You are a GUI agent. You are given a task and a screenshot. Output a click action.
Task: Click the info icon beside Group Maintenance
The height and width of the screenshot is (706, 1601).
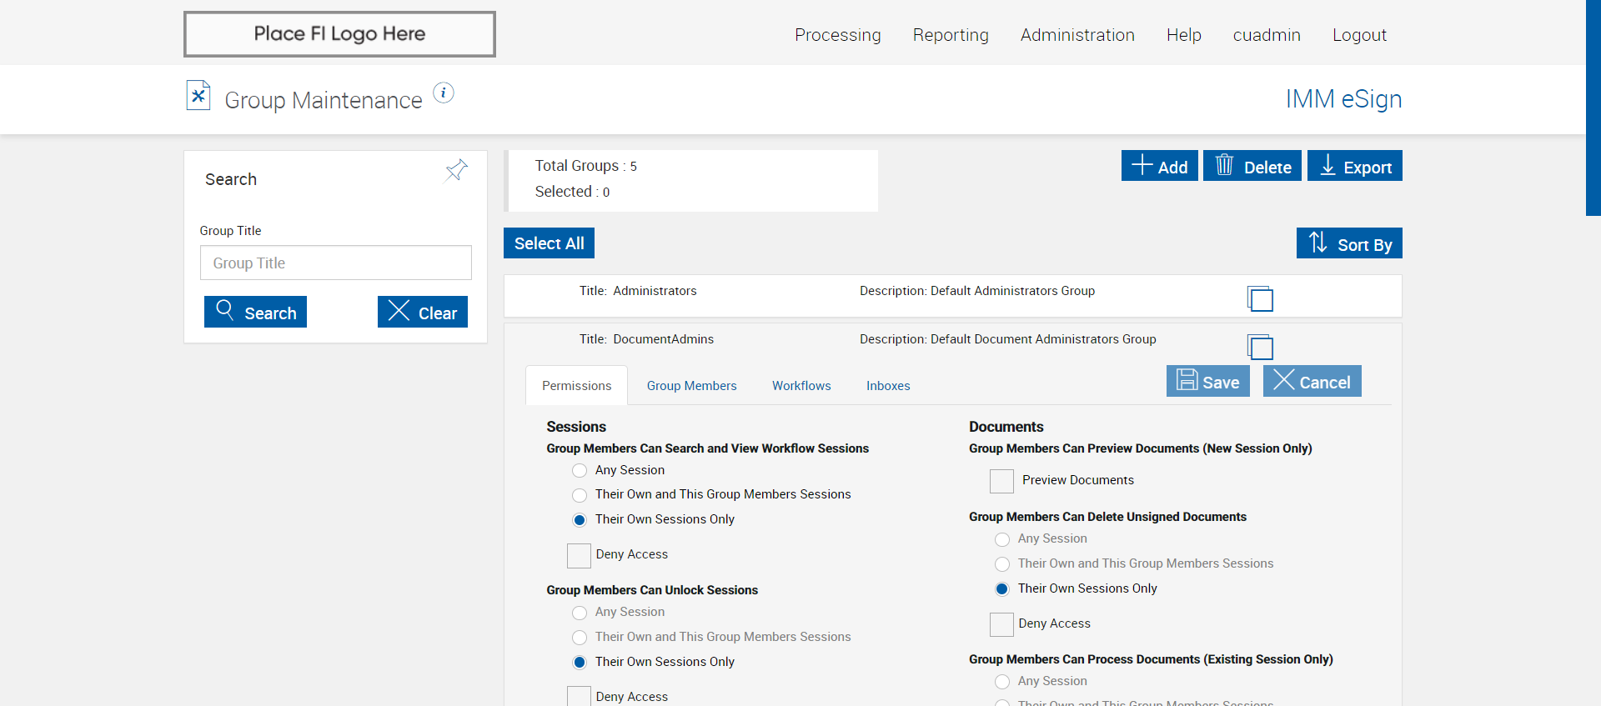(x=444, y=93)
